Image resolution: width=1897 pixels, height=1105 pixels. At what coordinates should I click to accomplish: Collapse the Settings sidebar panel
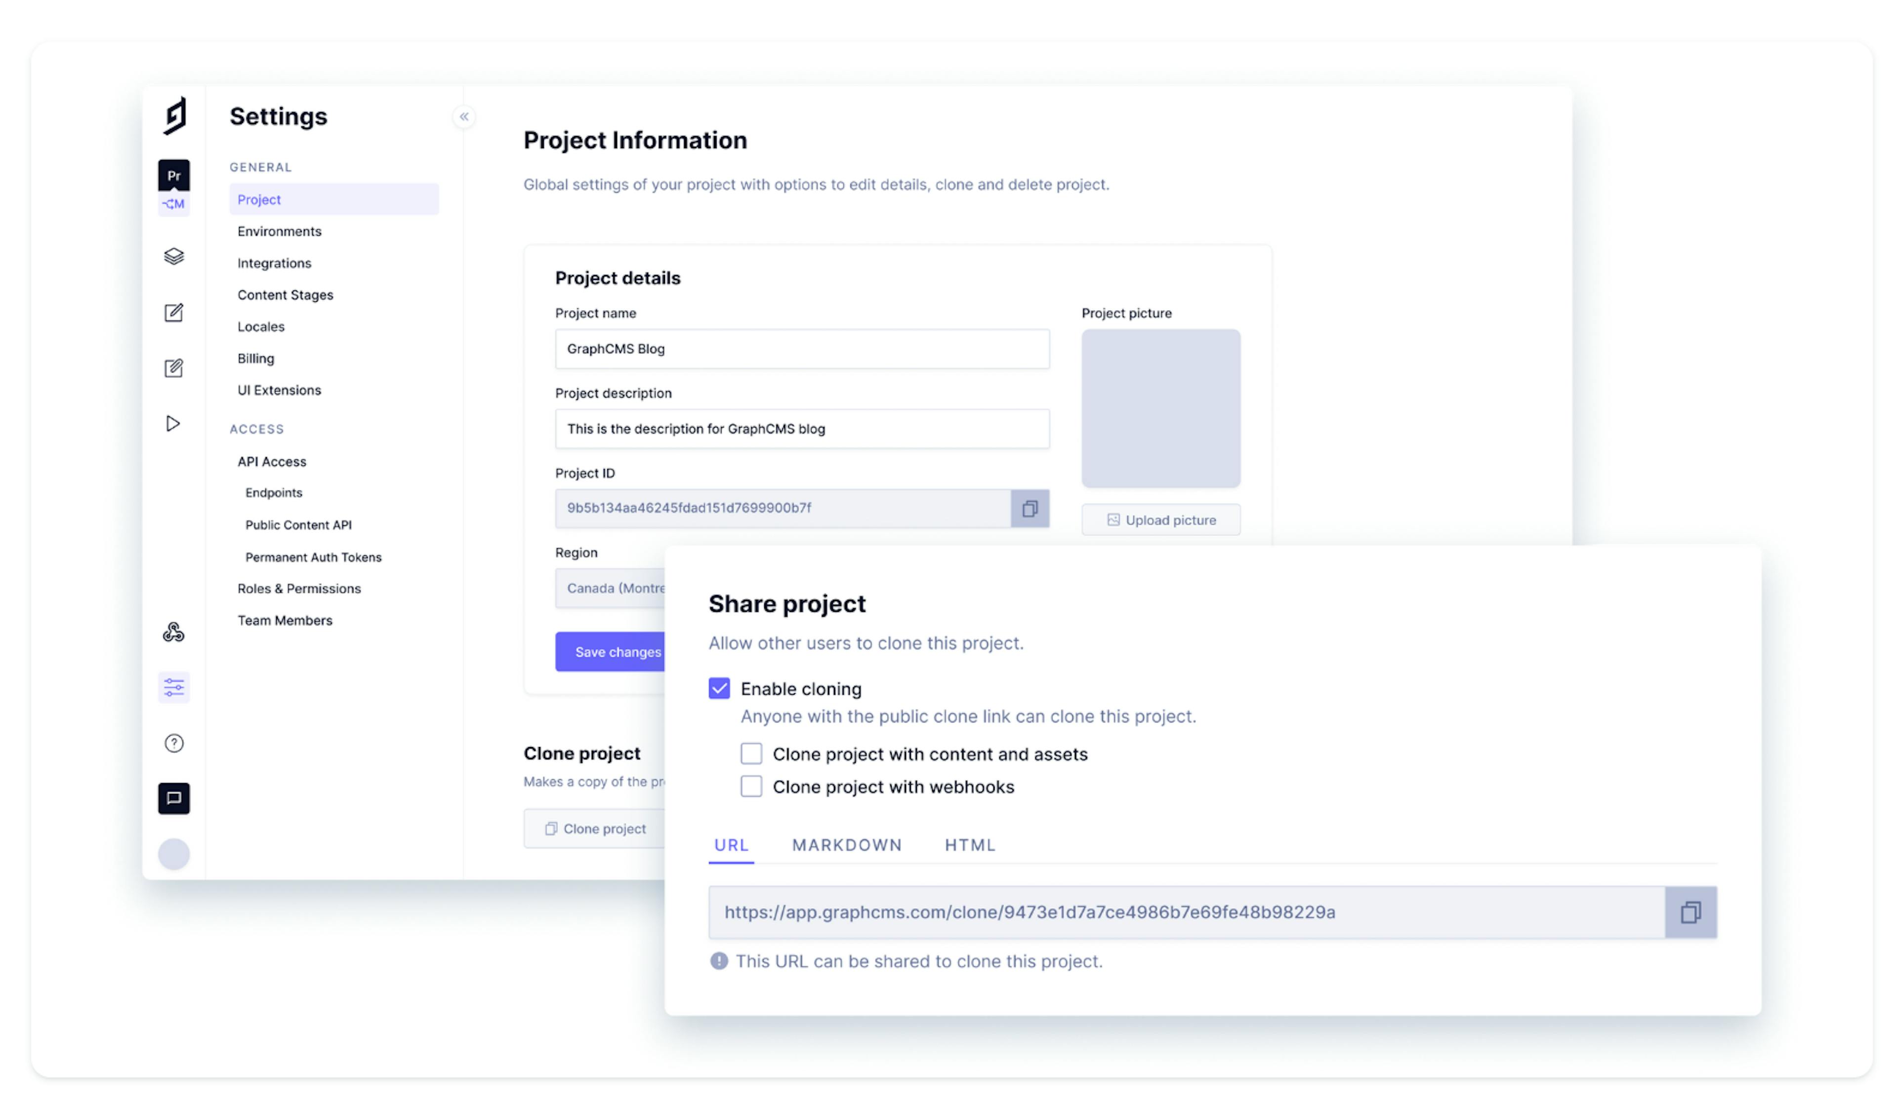point(464,117)
